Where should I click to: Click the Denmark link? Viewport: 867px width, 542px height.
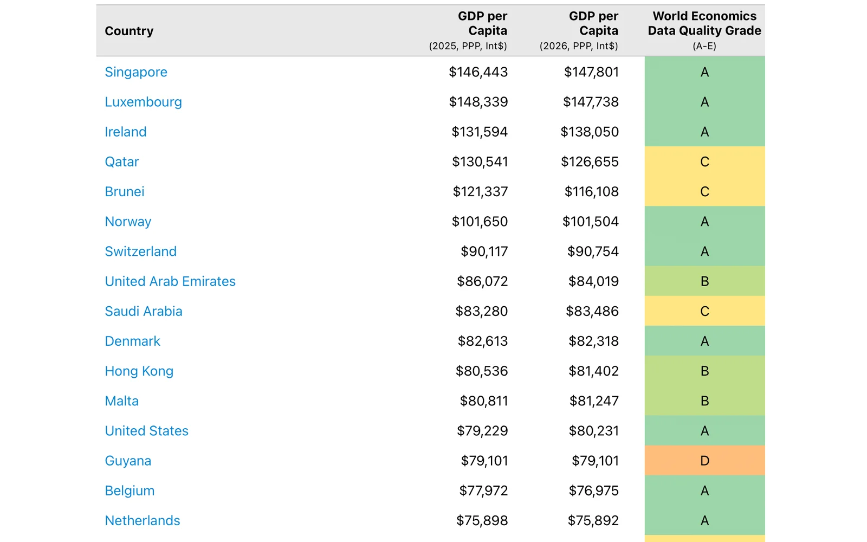(x=133, y=341)
